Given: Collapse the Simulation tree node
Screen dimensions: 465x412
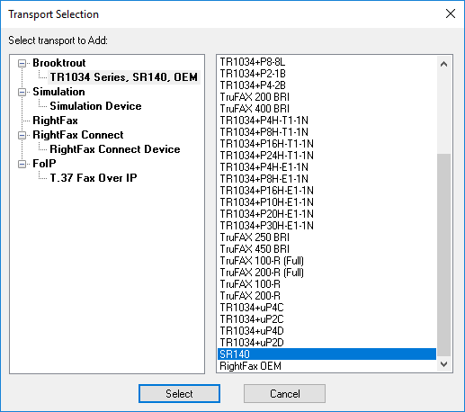Looking at the screenshot, I should pos(22,92).
